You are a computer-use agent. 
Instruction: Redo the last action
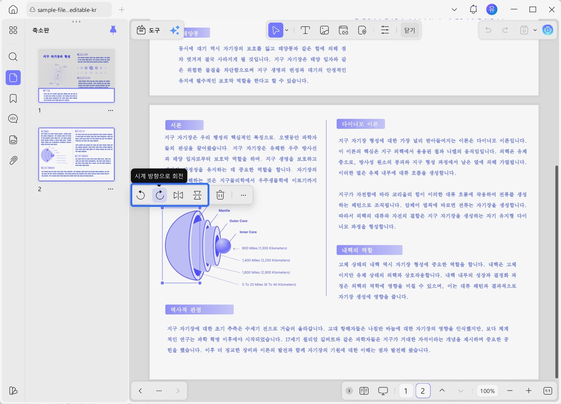click(505, 30)
